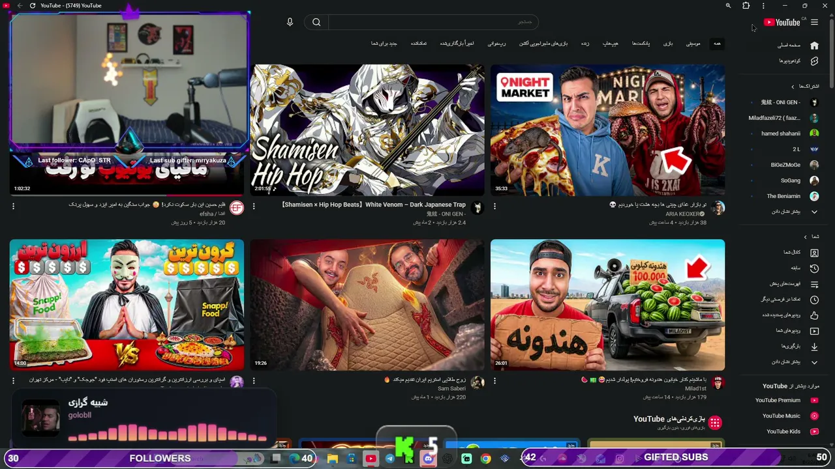Screen dimensions: 835x469
Task: Open the Subscriptions (اشتراک‌ها) section header
Action: pyautogui.click(x=805, y=86)
